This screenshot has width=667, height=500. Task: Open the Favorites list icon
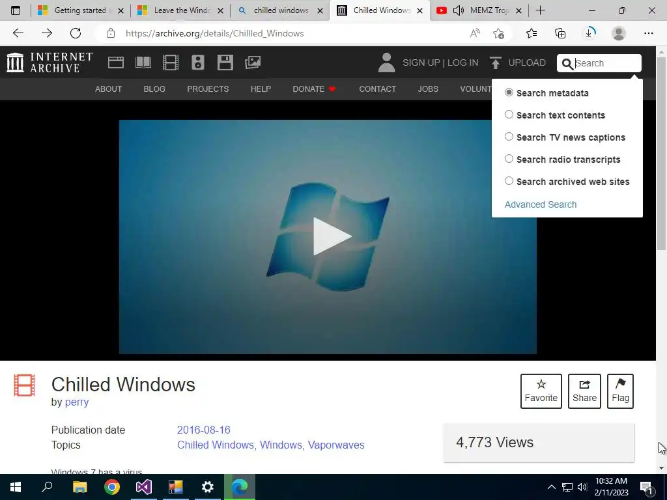[532, 33]
